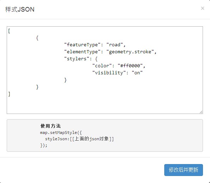The image size is (210, 183).
Task: Click the }); closing code line
Action: 44,145
